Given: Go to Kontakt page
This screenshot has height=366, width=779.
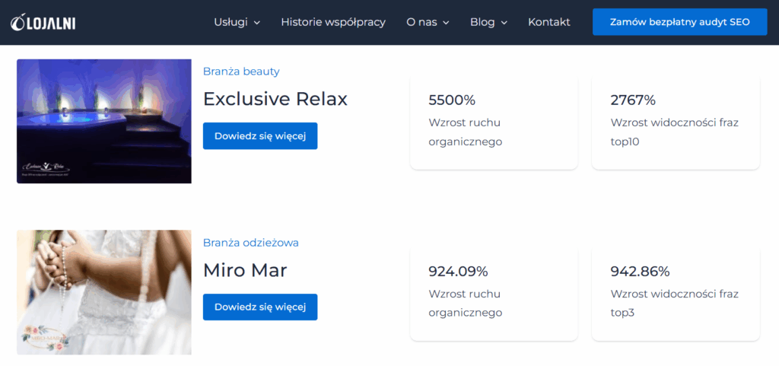Looking at the screenshot, I should [x=549, y=22].
